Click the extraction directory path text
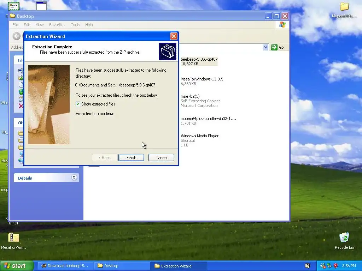This screenshot has height=271, width=362. [115, 85]
